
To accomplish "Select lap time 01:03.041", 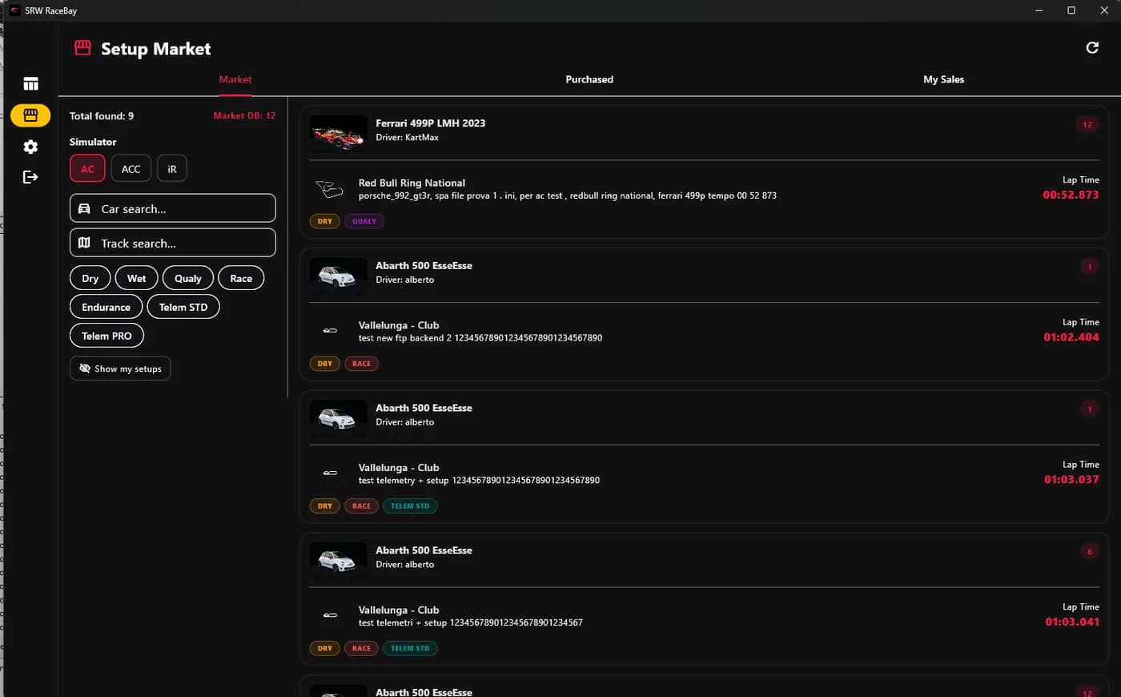I will coord(1072,622).
